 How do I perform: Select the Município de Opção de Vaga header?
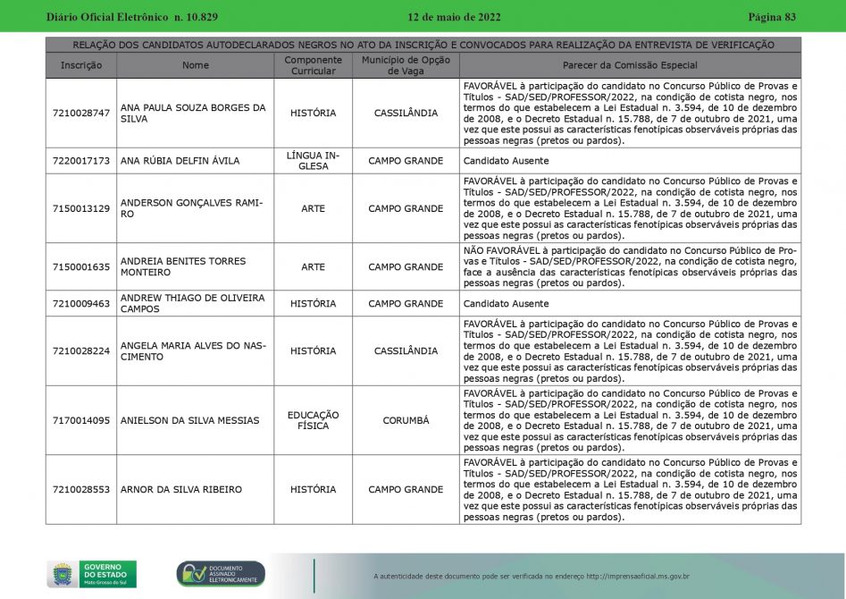point(406,65)
